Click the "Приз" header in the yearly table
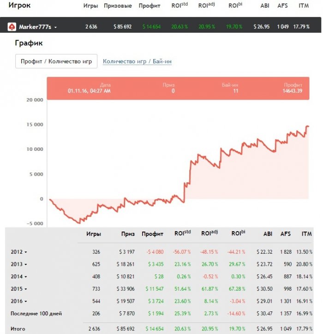Image resolution: width=323 pixels, height=334 pixels. click(128, 234)
